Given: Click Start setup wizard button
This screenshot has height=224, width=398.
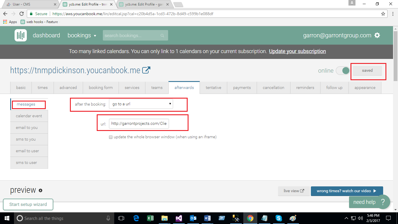Looking at the screenshot, I should click(x=28, y=204).
